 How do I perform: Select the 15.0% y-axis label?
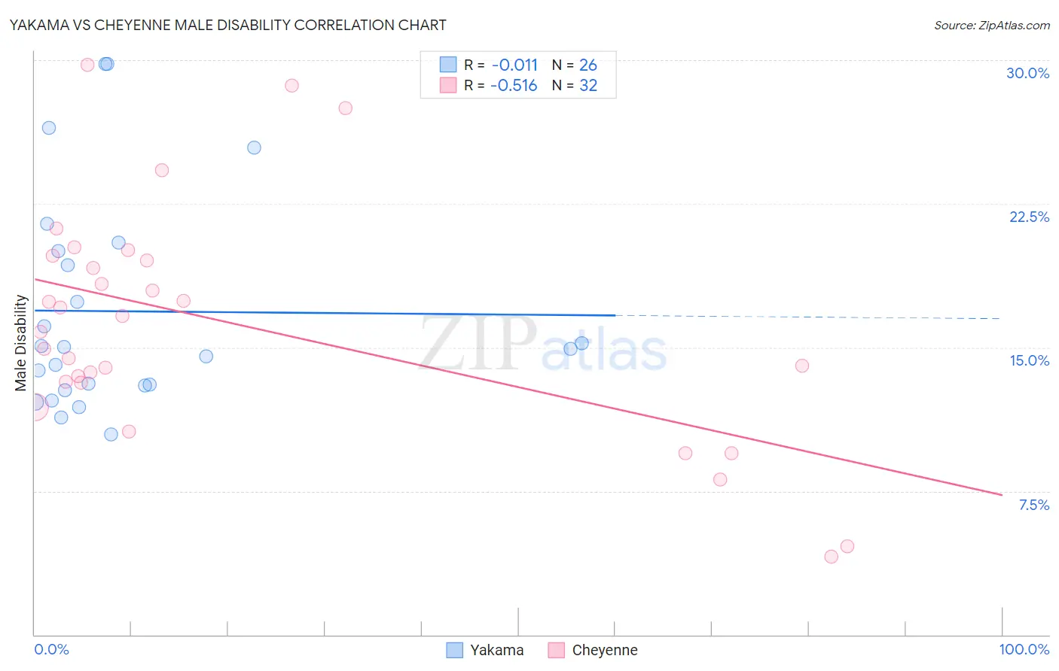(x=1029, y=360)
